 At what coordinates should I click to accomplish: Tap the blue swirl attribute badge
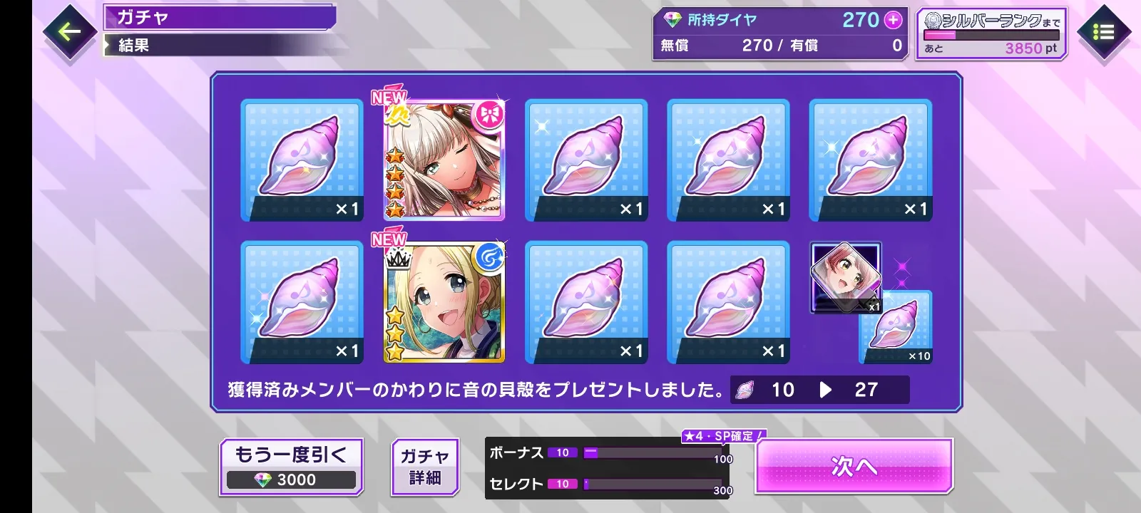[x=490, y=257]
